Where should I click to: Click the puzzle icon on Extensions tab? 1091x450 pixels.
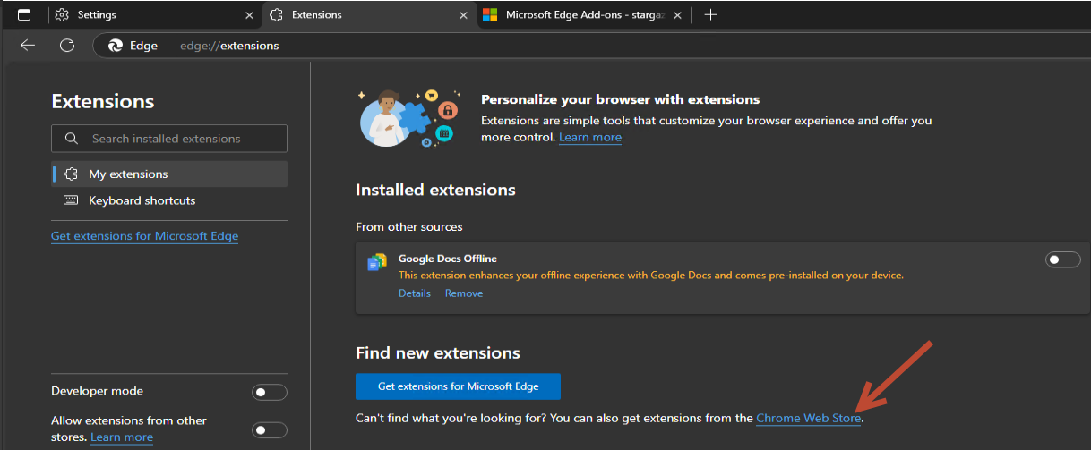pos(276,15)
